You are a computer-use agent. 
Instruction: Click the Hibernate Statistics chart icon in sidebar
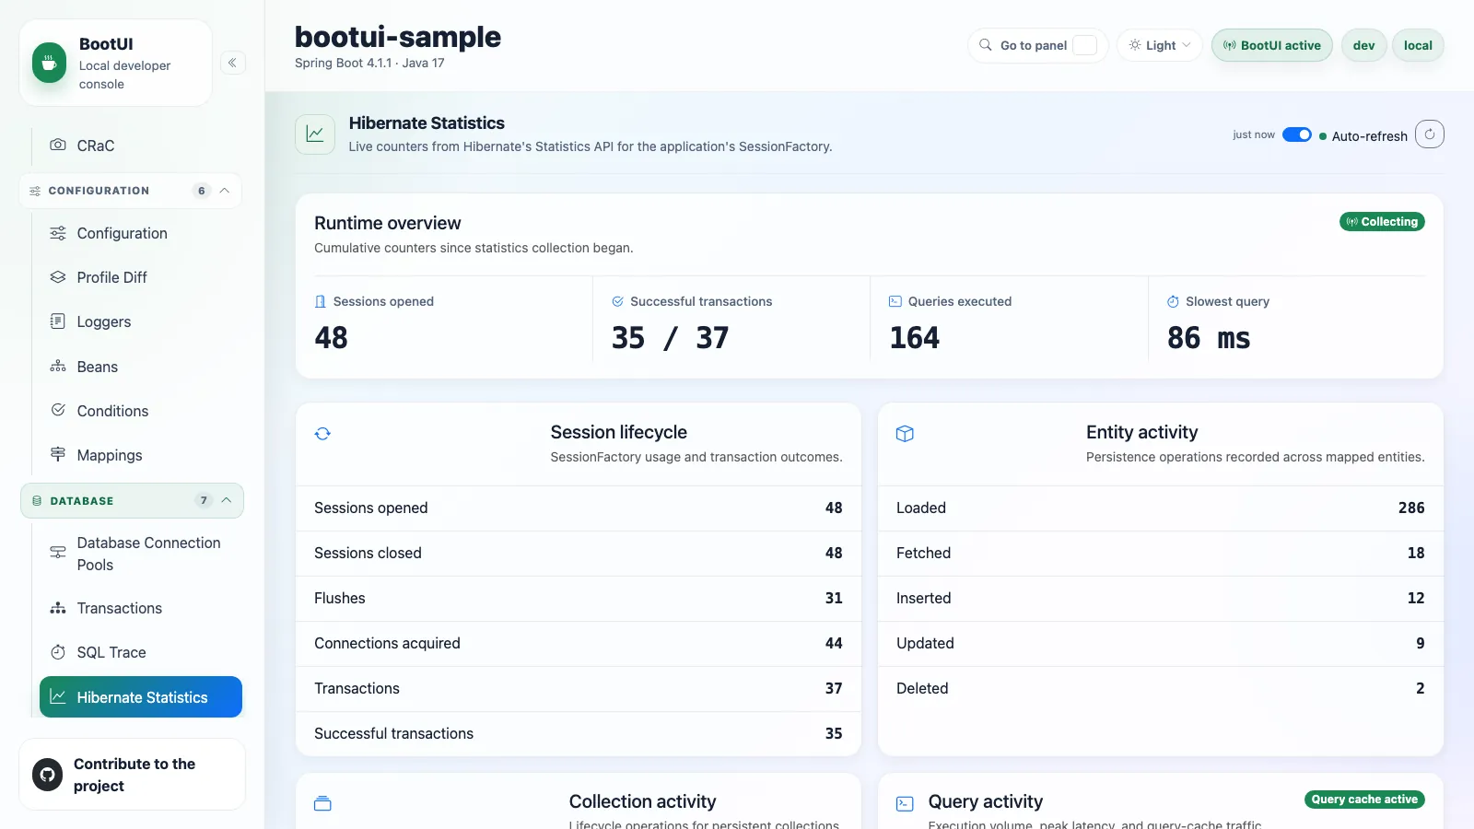(58, 697)
